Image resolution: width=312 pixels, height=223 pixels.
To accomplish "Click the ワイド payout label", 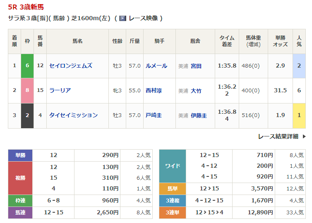I will (173, 166).
